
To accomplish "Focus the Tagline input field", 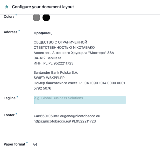I will [x=80, y=100].
